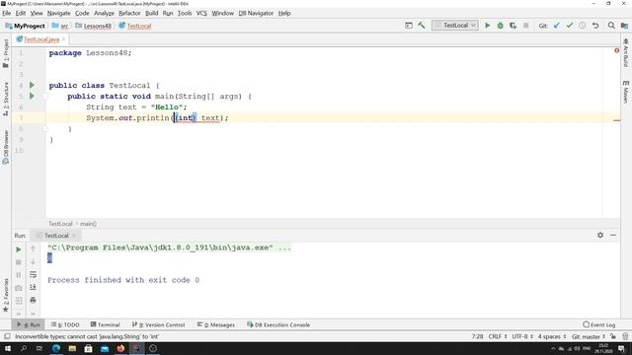
Task: Click the Run tool window button
Action: click(x=29, y=324)
